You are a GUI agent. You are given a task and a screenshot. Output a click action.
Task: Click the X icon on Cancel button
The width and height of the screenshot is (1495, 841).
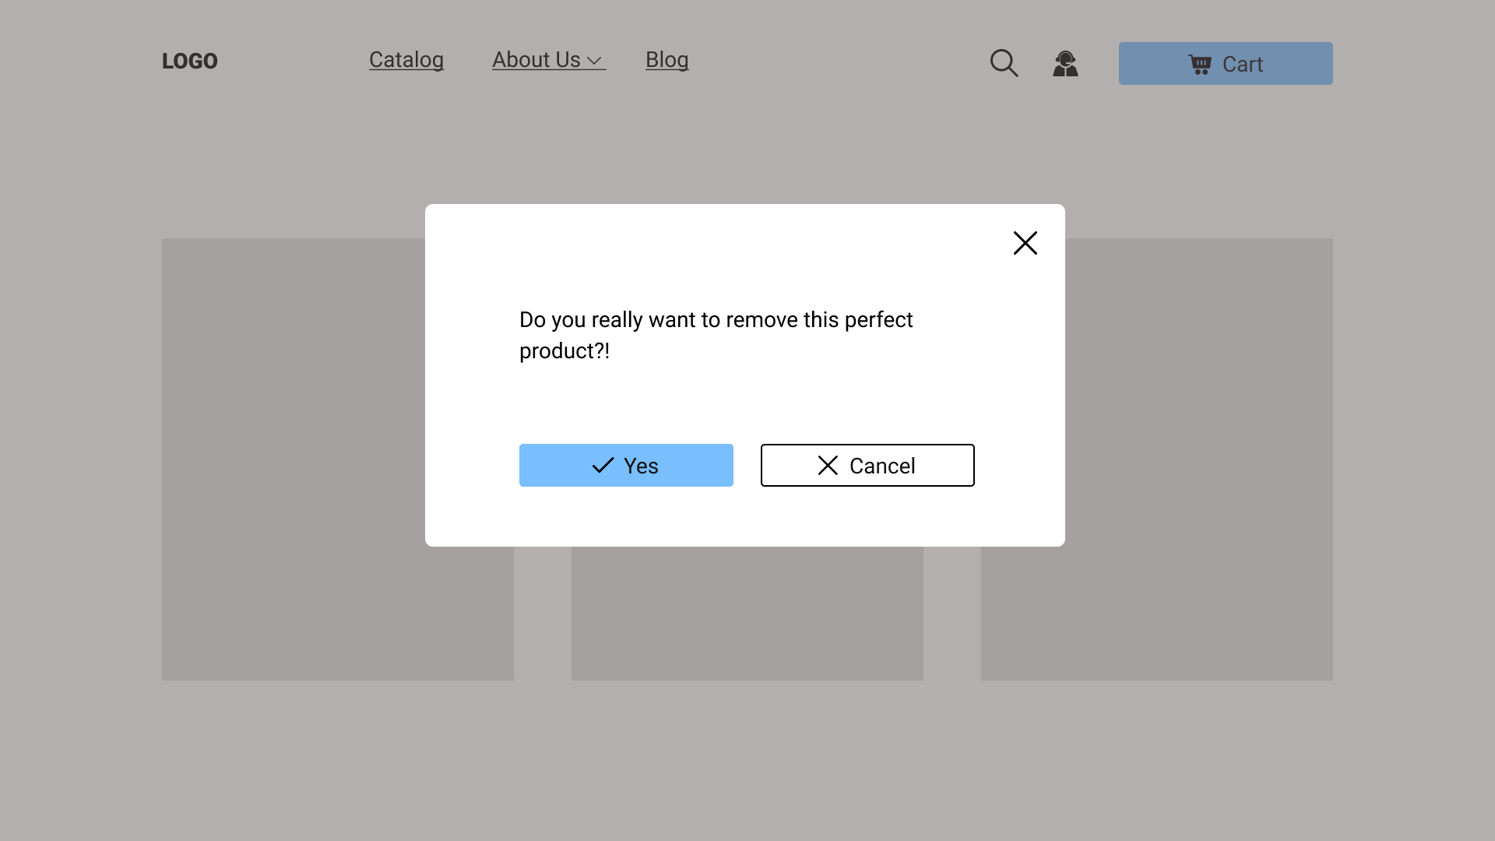click(828, 465)
